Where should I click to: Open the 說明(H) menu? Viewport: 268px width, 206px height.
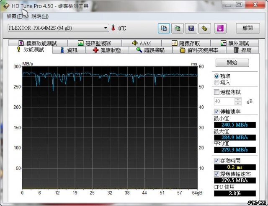point(40,16)
